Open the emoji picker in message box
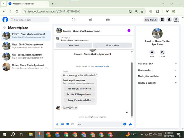 point(125,124)
